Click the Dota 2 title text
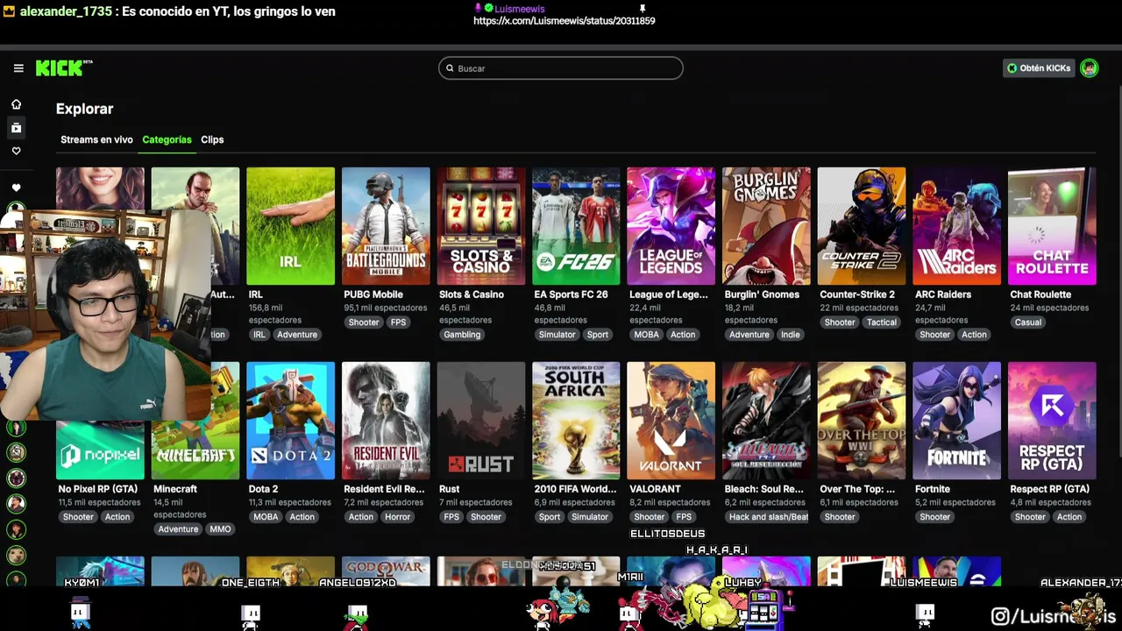This screenshot has width=1122, height=631. pos(263,489)
